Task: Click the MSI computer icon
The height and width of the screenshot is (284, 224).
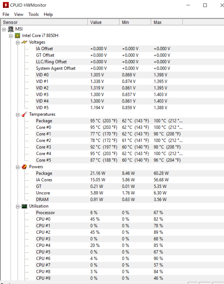Action: (11, 29)
